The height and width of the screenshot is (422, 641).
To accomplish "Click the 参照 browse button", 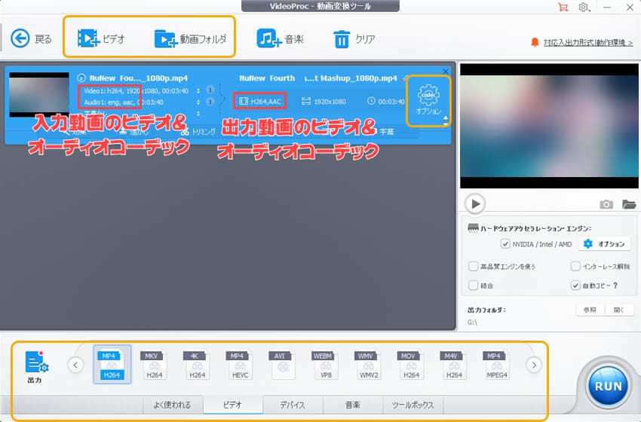I will (x=590, y=310).
